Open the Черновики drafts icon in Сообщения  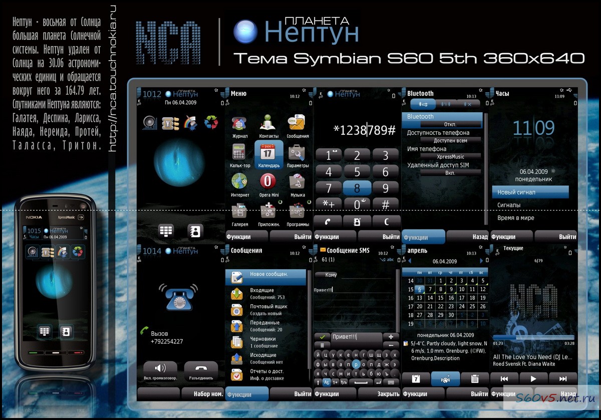(x=236, y=342)
